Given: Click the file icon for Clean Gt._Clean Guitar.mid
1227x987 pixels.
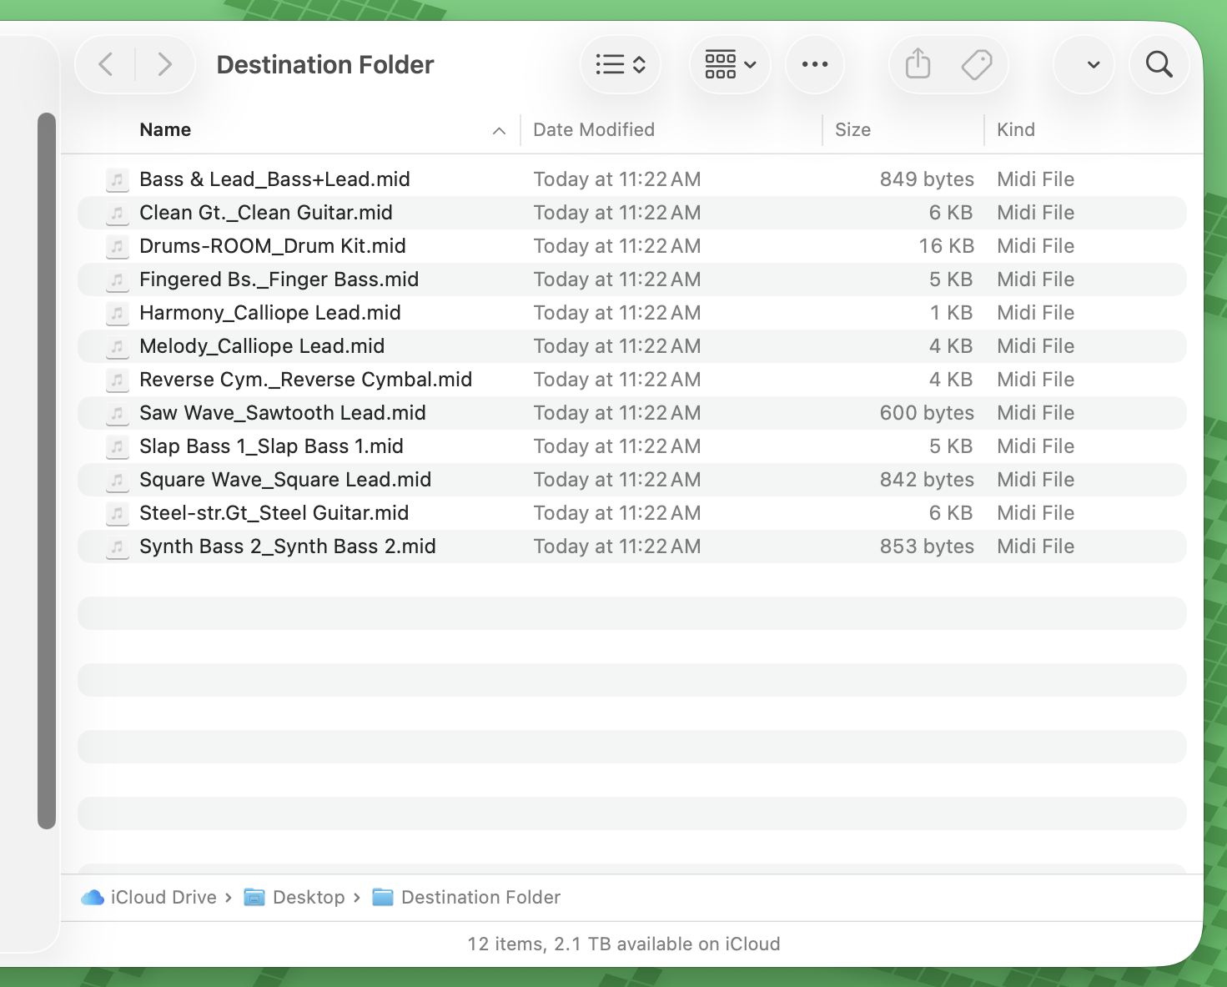Looking at the screenshot, I should click(x=118, y=213).
